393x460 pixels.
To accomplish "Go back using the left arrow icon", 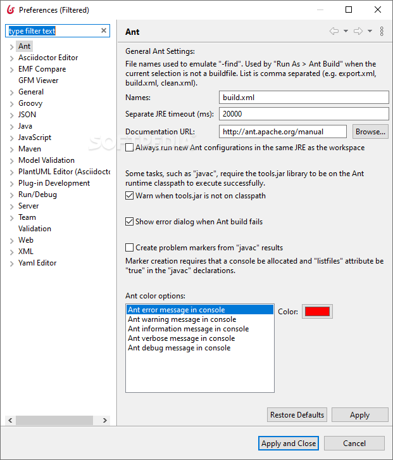I will 334,31.
